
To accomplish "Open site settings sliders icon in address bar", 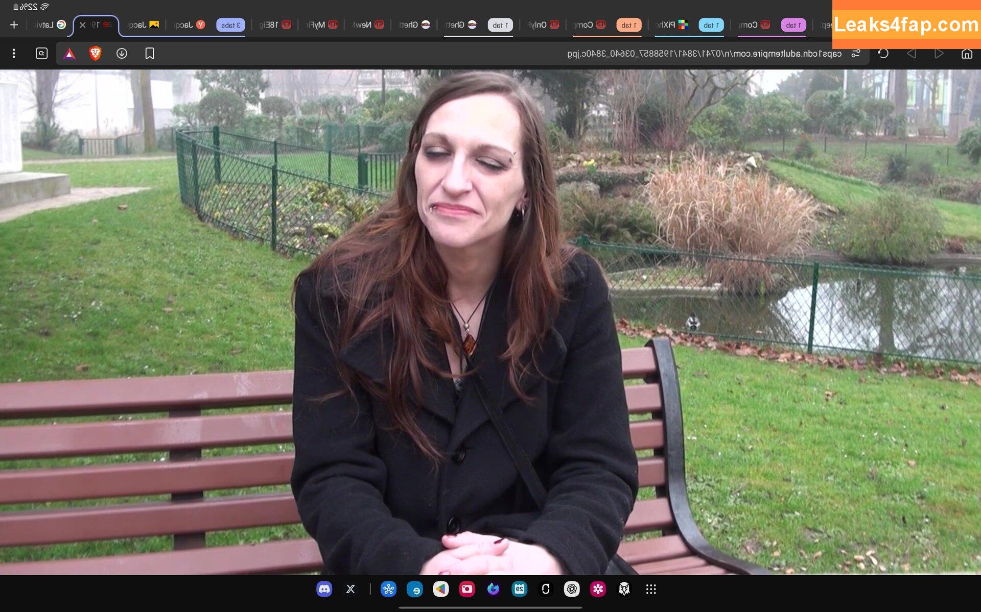I will (856, 53).
